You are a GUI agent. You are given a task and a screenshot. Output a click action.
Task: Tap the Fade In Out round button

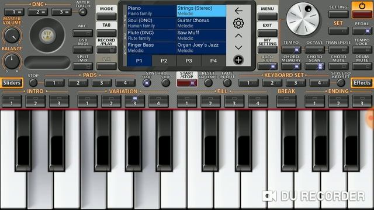(227, 83)
